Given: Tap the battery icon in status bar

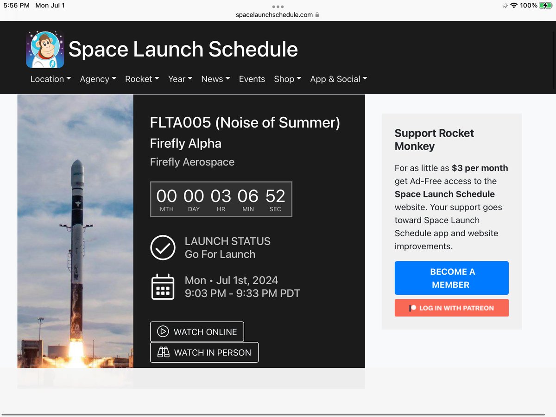Looking at the screenshot, I should (546, 6).
